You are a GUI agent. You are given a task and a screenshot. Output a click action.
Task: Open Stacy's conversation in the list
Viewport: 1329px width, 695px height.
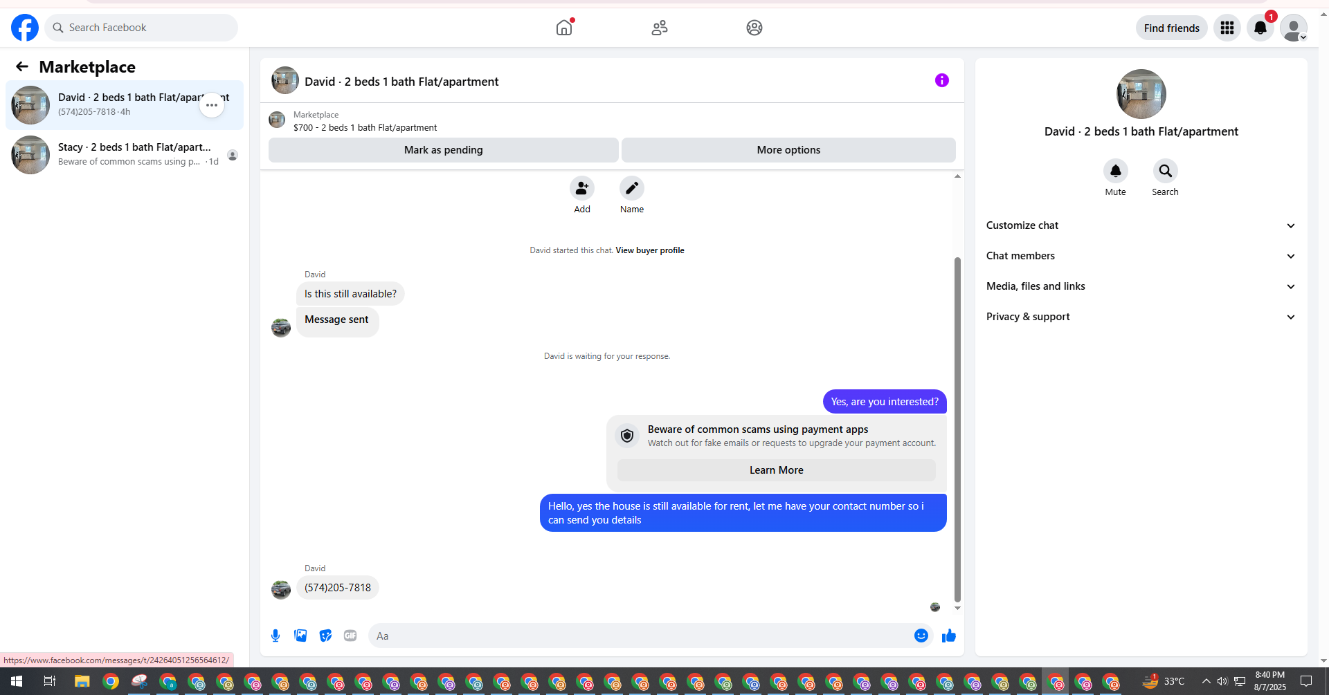125,155
